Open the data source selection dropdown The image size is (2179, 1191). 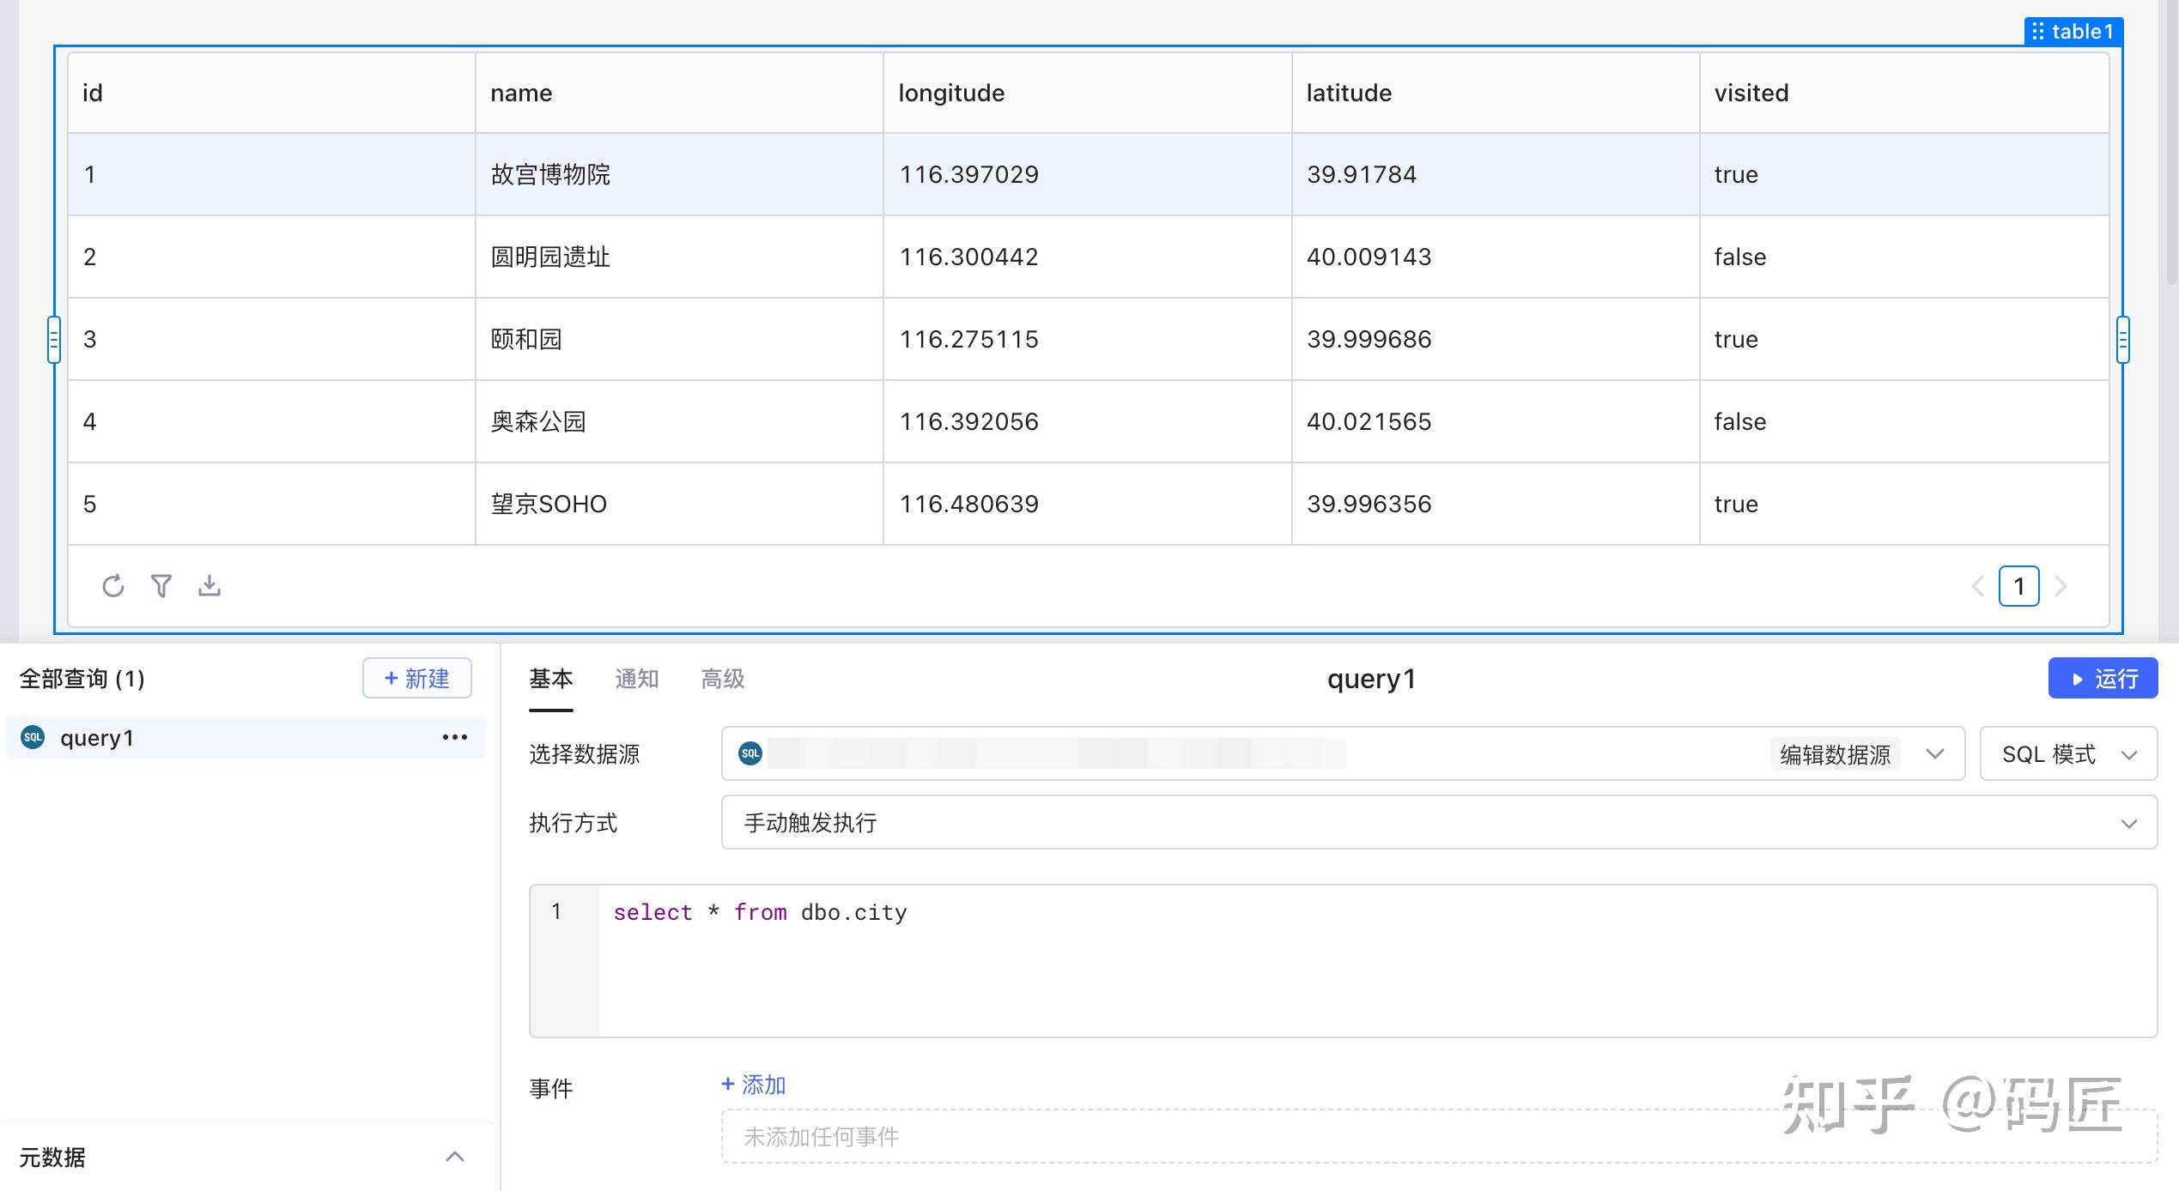click(x=1934, y=753)
